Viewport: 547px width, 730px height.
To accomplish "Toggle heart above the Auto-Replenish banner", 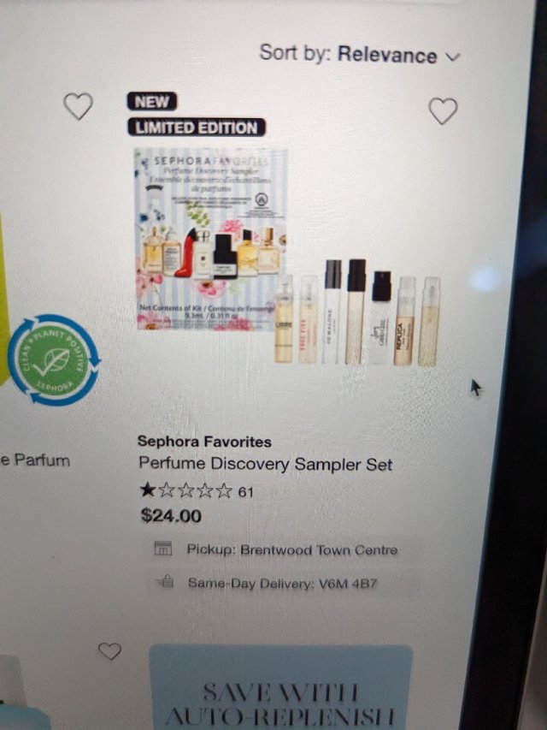I will 109,651.
